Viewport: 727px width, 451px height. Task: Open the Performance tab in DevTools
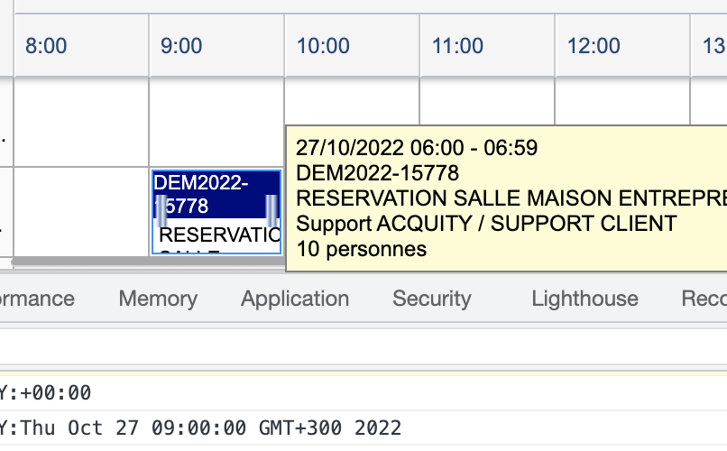(36, 299)
